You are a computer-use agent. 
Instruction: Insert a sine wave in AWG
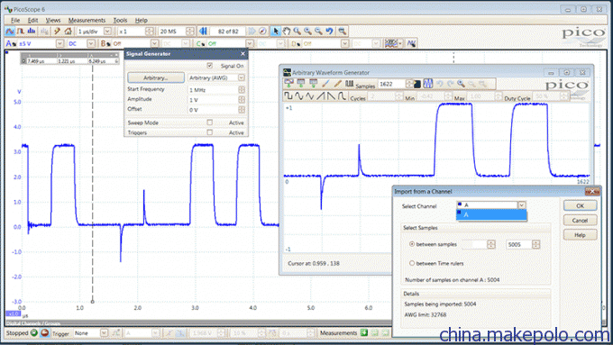(x=299, y=96)
